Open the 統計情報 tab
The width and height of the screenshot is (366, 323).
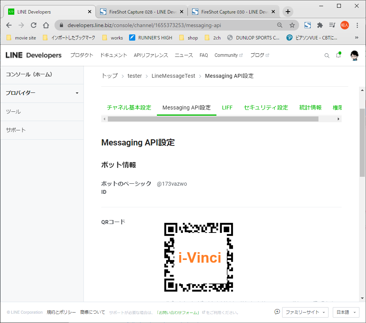310,108
